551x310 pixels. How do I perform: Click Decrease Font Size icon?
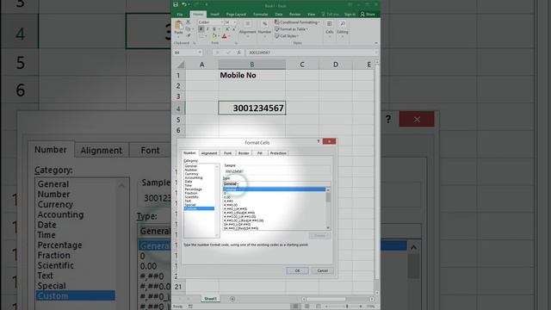click(233, 29)
